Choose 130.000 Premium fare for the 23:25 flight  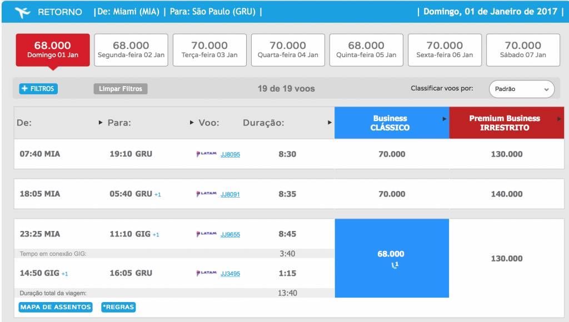coord(507,259)
